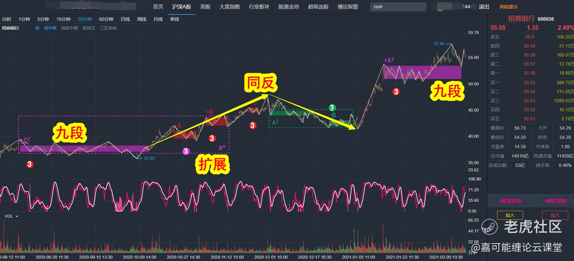
Task: Click the 总市值 value 14010亿
Action: pyautogui.click(x=520, y=156)
